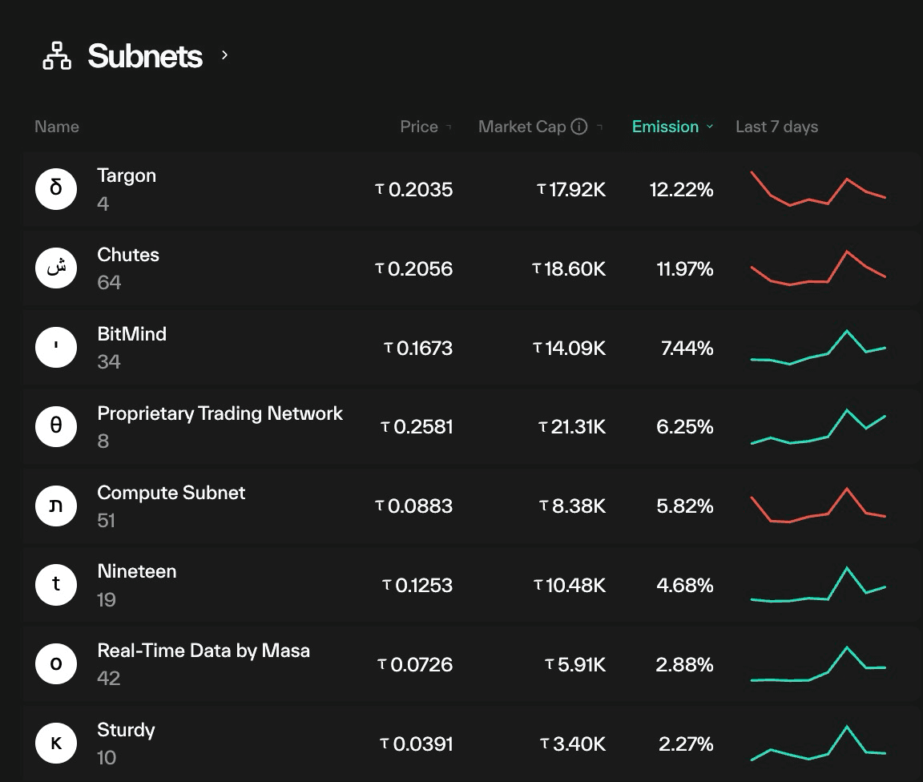This screenshot has height=782, width=923.
Task: Click the Subnets network icon in header
Action: coord(57,56)
